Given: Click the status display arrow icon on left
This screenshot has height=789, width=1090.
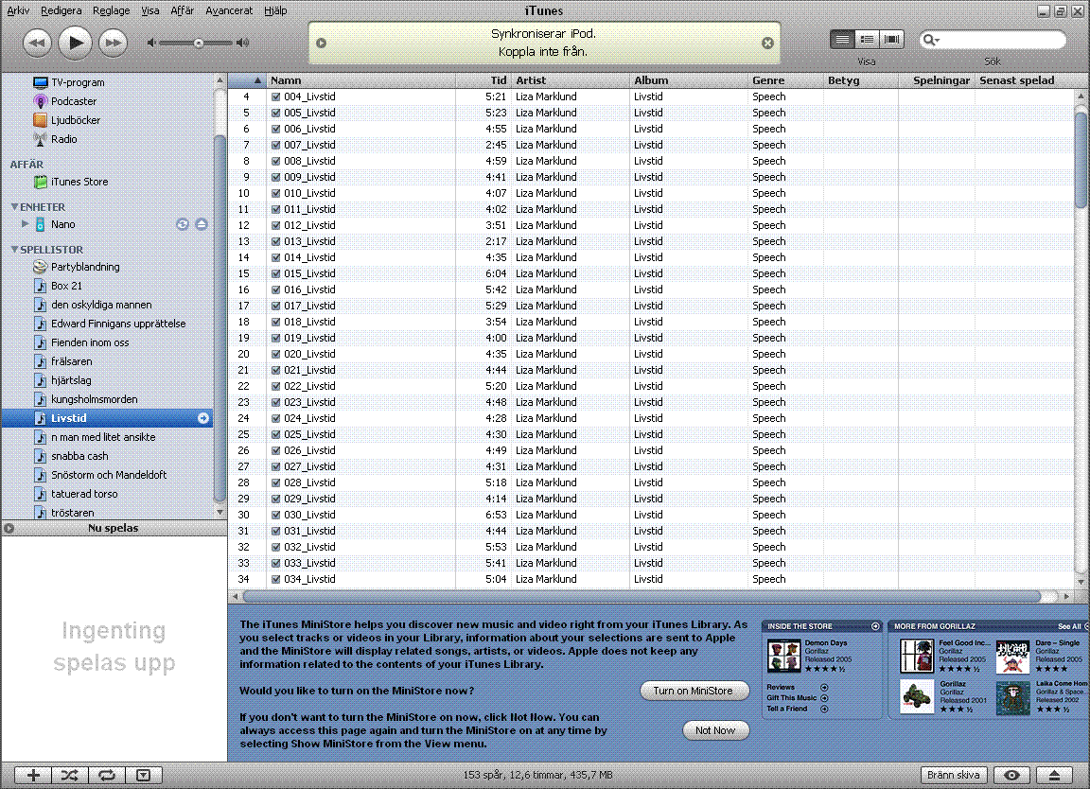Looking at the screenshot, I should pyautogui.click(x=321, y=44).
